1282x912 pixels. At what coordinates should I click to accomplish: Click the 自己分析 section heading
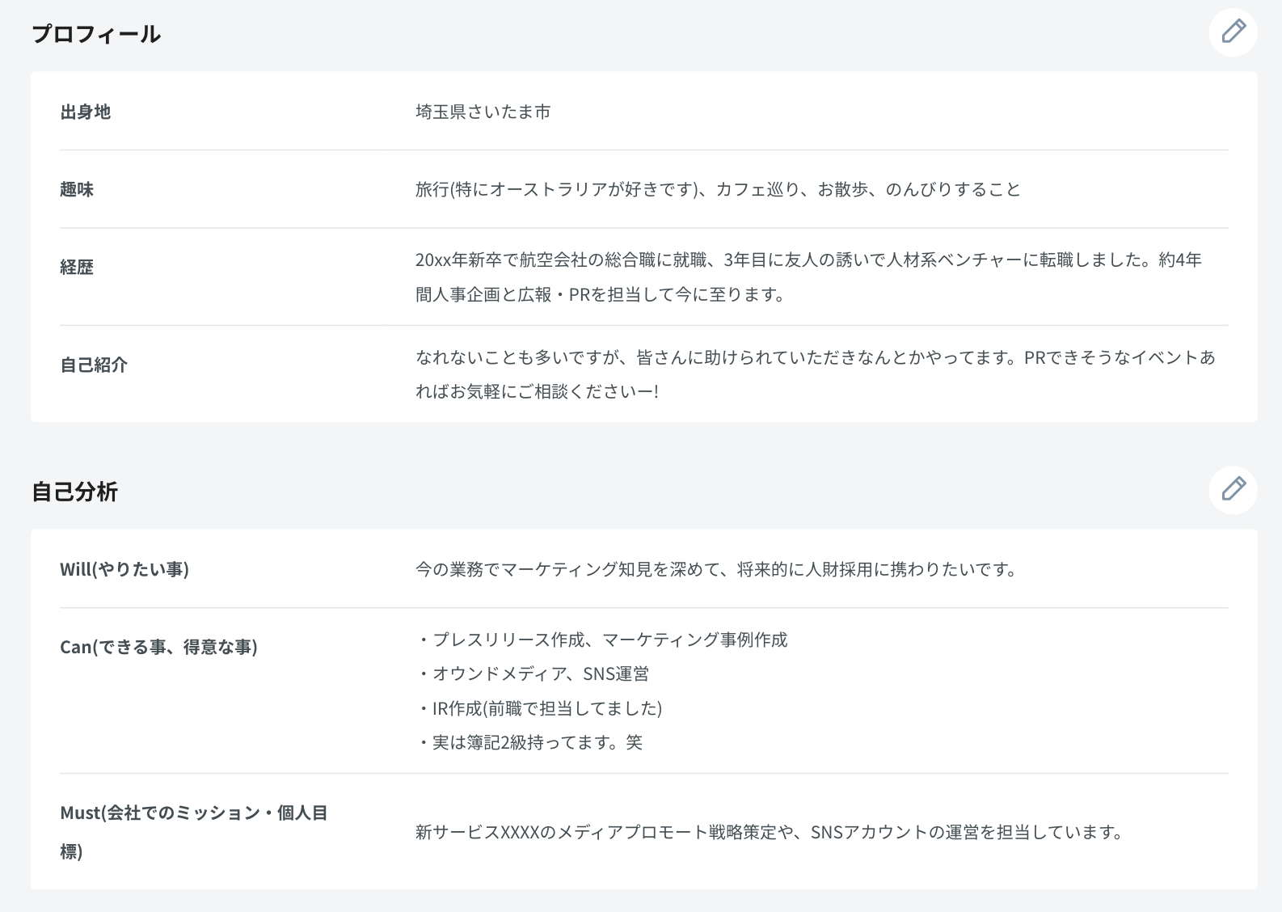coord(74,492)
